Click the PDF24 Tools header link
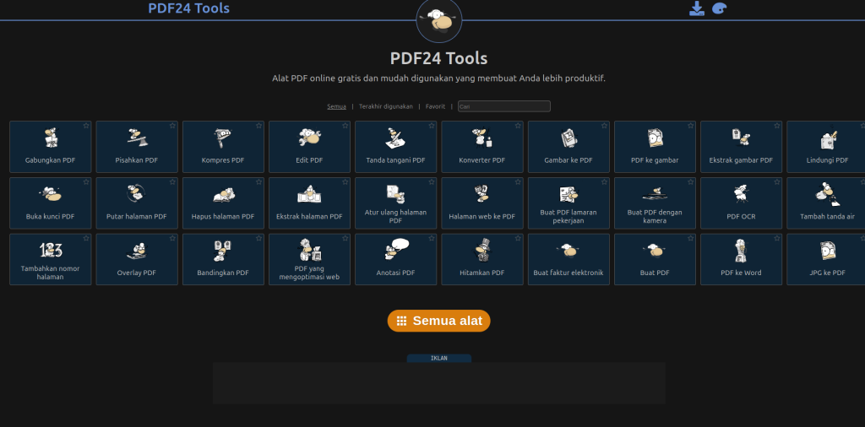 (188, 8)
